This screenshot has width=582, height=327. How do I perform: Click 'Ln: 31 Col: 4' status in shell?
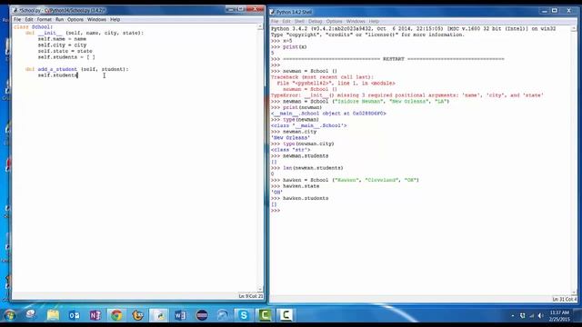[x=565, y=299]
